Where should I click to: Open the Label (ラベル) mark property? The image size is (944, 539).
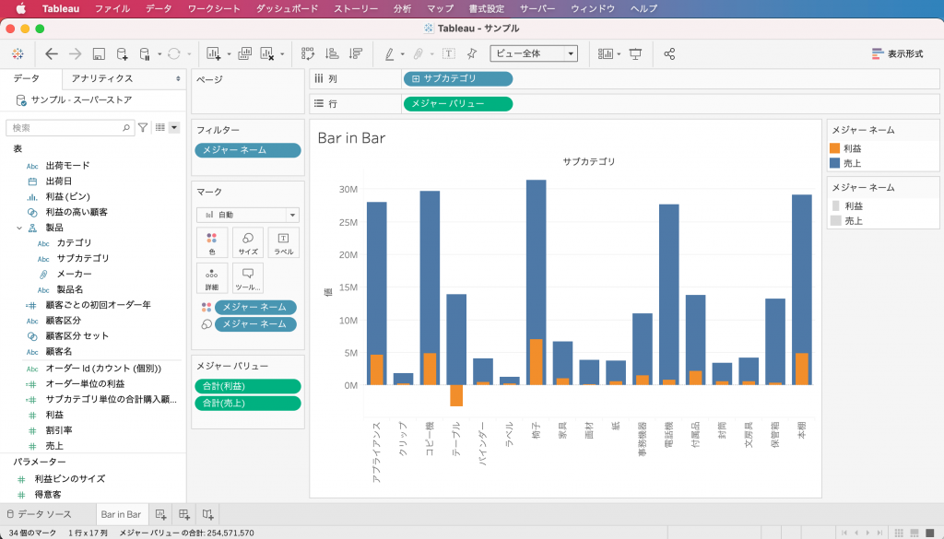[284, 243]
